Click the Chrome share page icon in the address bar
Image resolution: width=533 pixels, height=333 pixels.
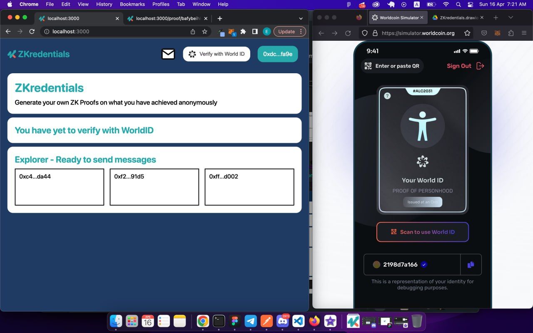[x=193, y=32]
